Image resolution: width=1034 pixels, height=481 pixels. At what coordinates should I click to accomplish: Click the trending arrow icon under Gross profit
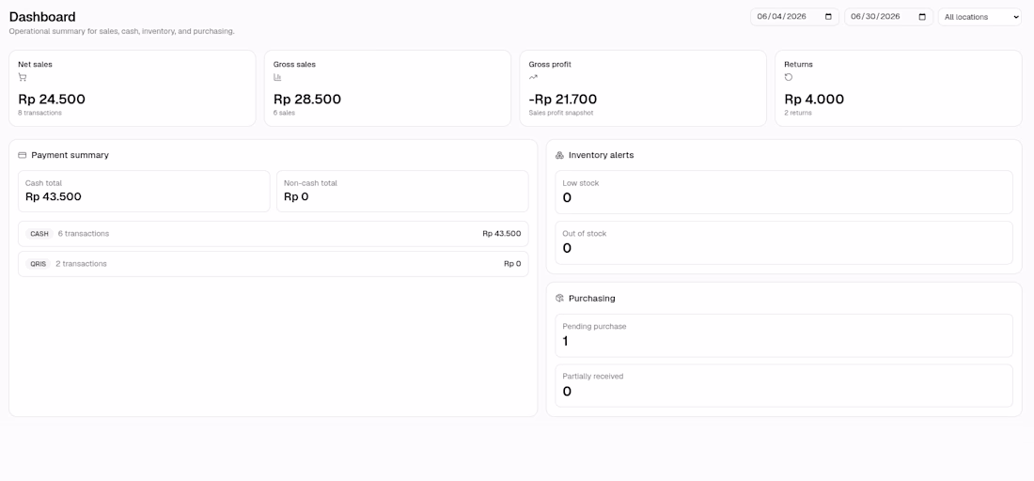pyautogui.click(x=533, y=77)
